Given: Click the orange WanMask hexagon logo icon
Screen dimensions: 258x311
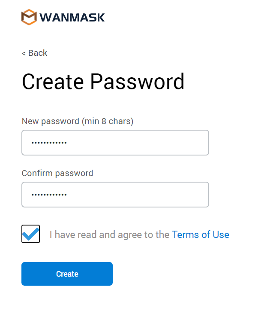Looking at the screenshot, I should (29, 17).
